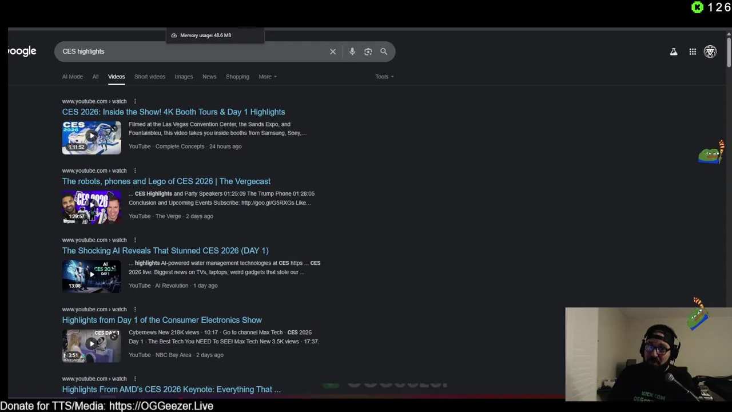
Task: Open options menu for AMD's CES 2026 Keynote result
Action: (135, 379)
